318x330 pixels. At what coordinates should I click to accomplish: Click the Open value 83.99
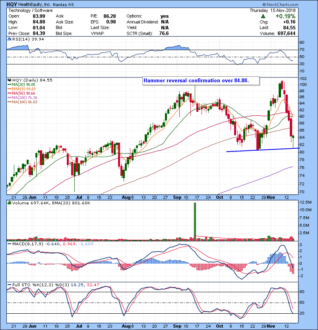(39, 16)
